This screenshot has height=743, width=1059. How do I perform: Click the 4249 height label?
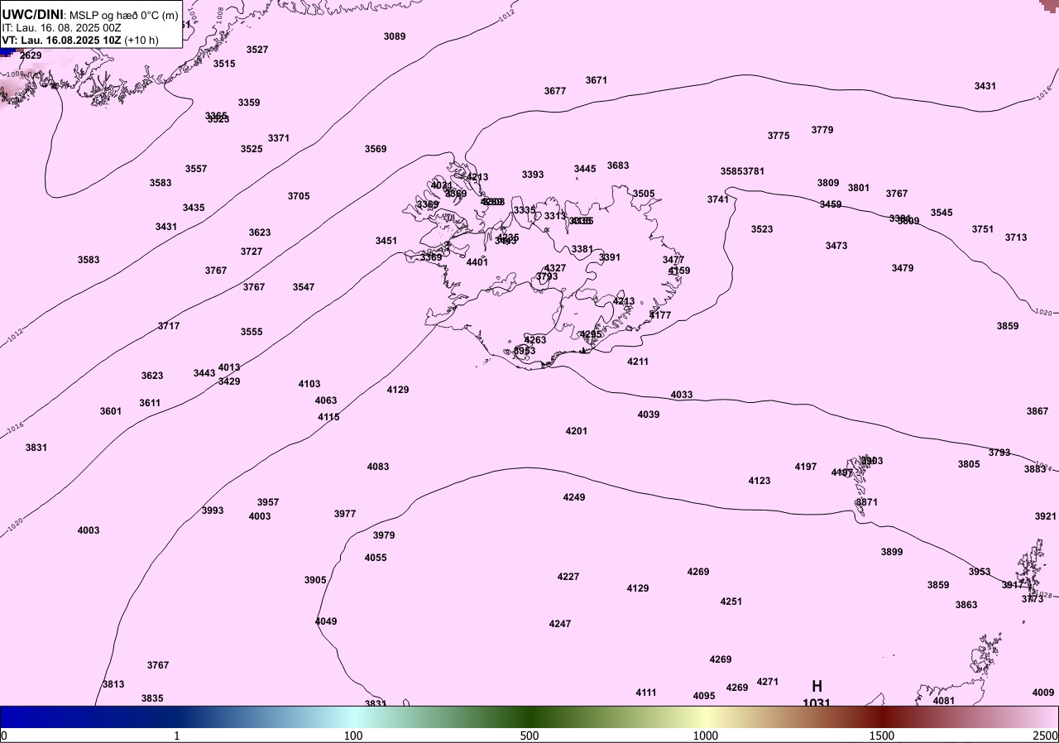pyautogui.click(x=574, y=497)
